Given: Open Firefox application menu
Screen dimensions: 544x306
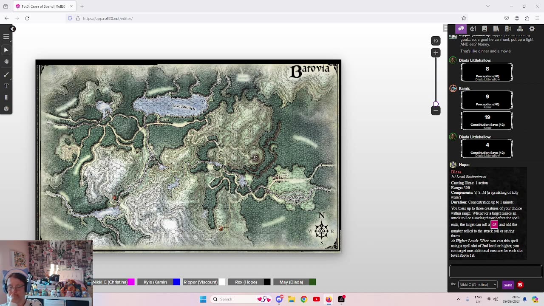Looking at the screenshot, I should coord(538,18).
